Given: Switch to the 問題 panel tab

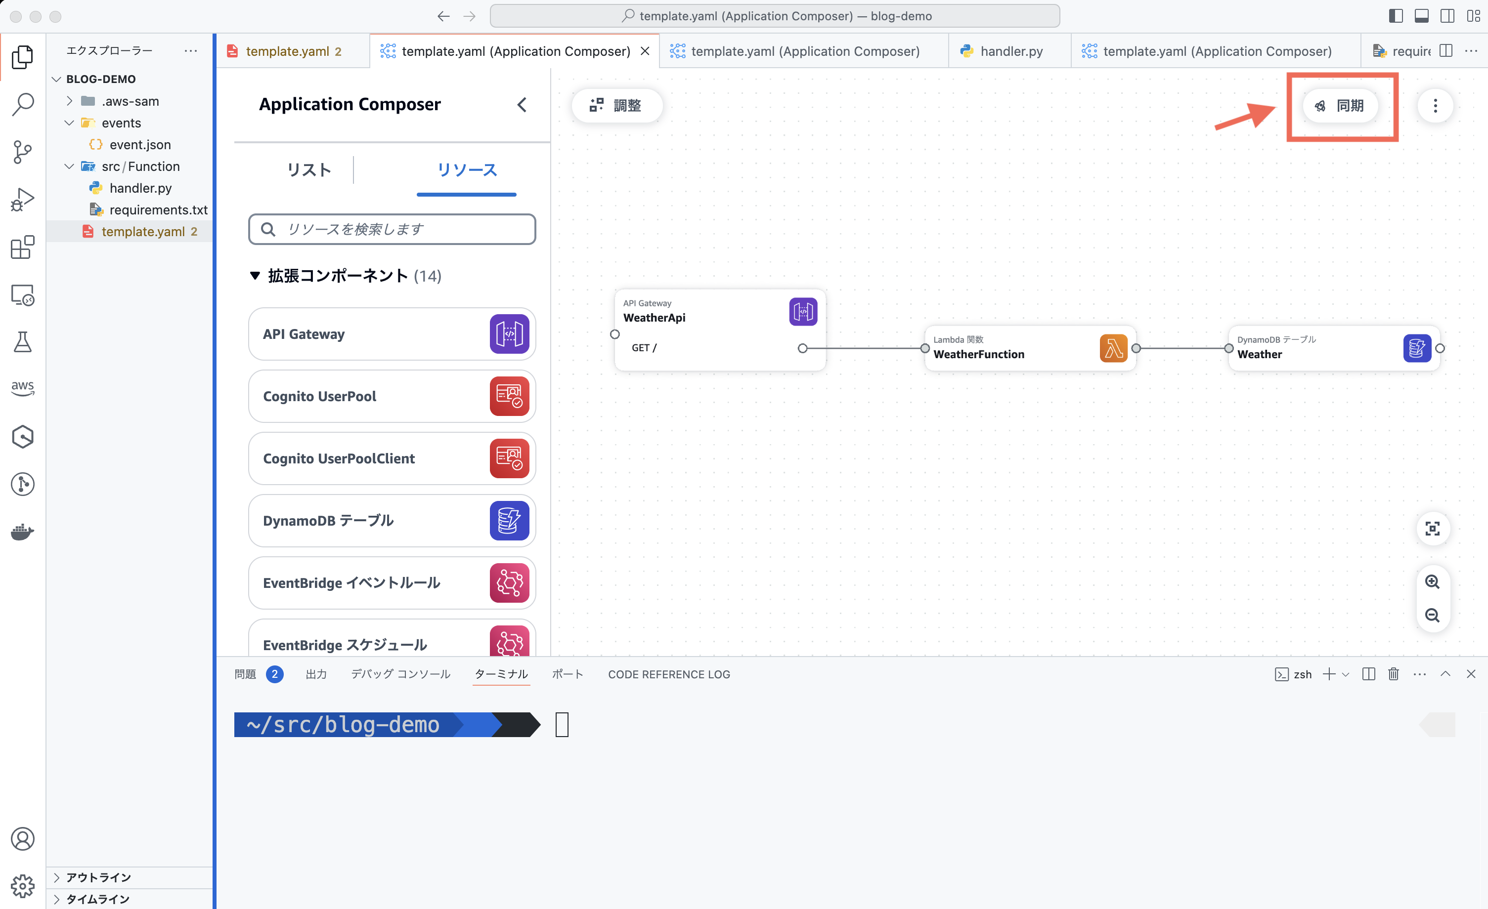Looking at the screenshot, I should 245,674.
